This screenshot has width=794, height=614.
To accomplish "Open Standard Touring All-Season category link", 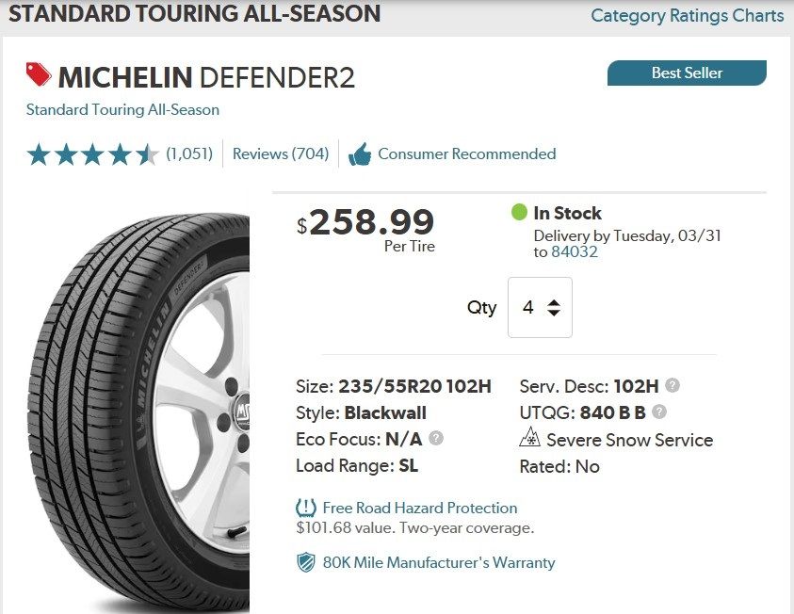I will (122, 109).
